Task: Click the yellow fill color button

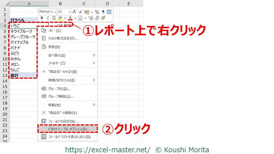Action: 60,18
